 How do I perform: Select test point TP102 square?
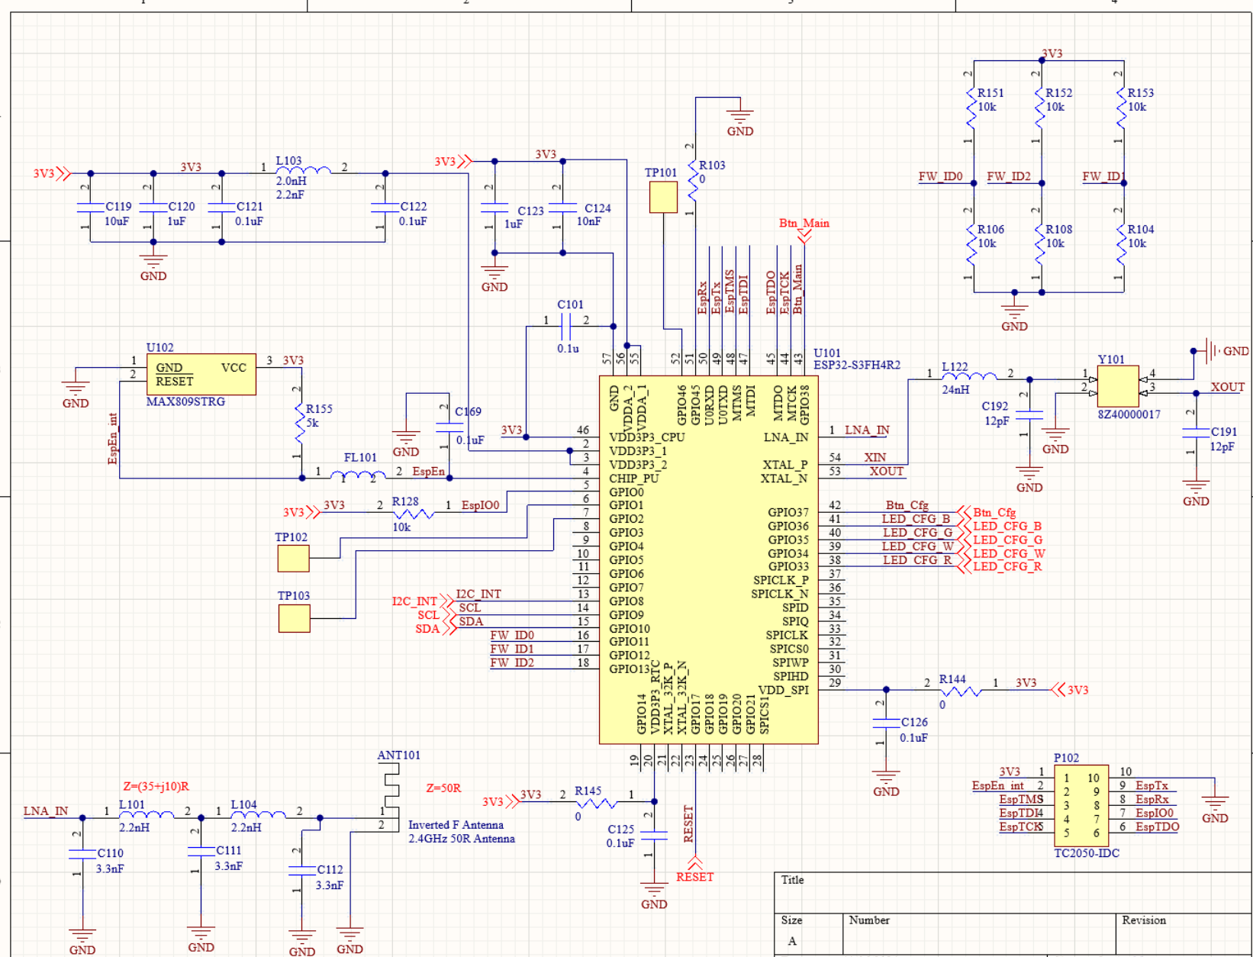(294, 558)
